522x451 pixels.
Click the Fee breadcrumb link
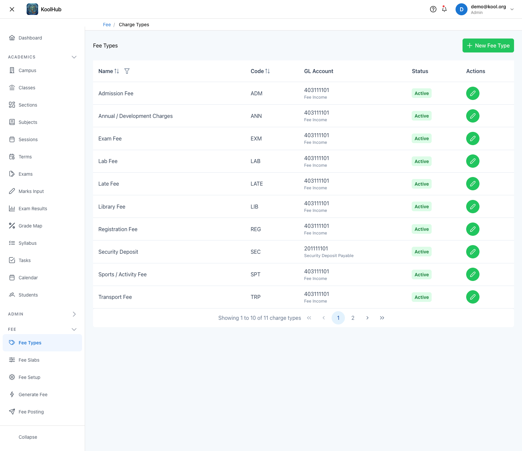pos(107,25)
